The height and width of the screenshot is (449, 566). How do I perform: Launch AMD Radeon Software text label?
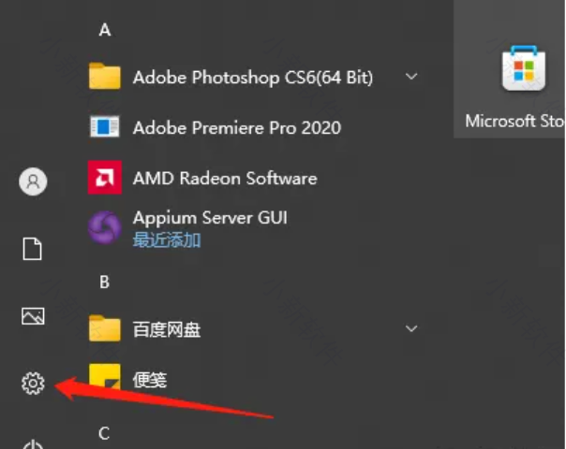pos(225,178)
